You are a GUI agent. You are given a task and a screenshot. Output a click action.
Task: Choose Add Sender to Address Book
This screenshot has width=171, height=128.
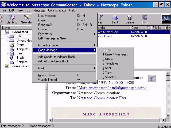click(x=65, y=57)
